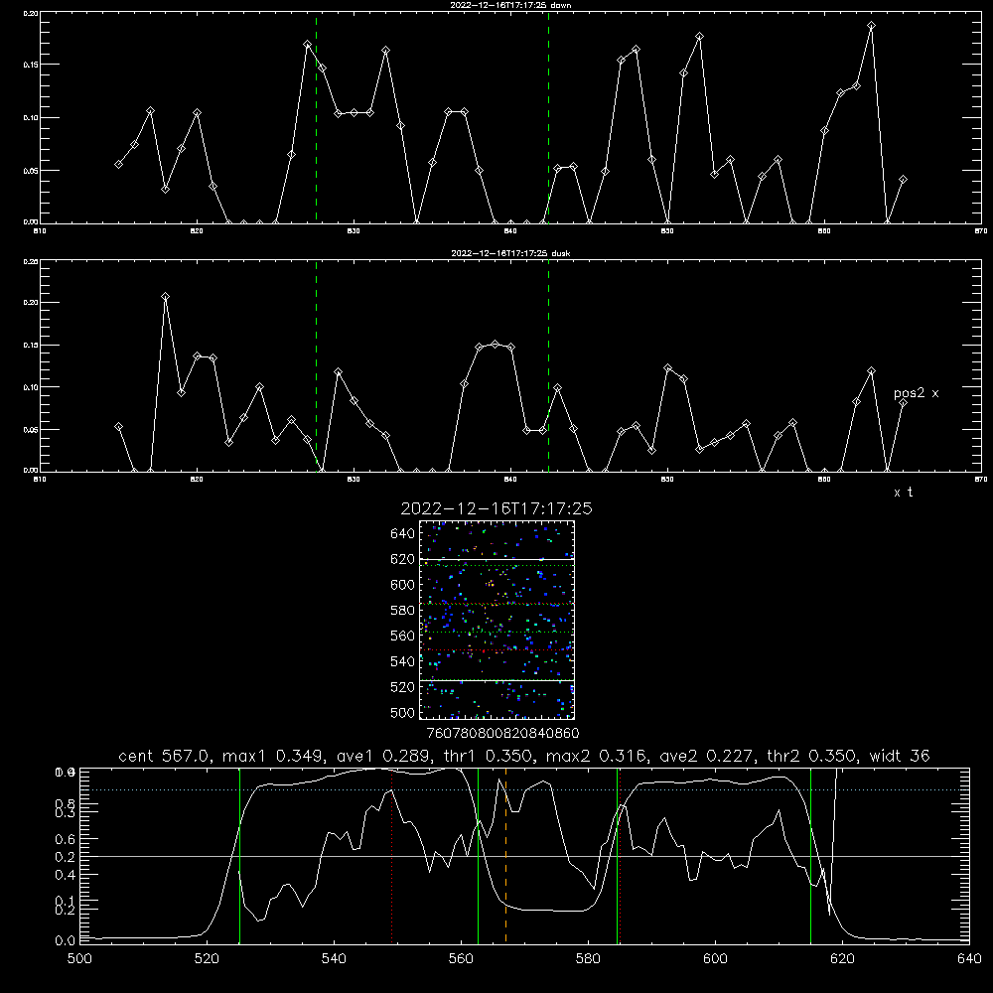Click the 'thr1 0.350' header value
The image size is (993, 993).
pyautogui.click(x=491, y=756)
